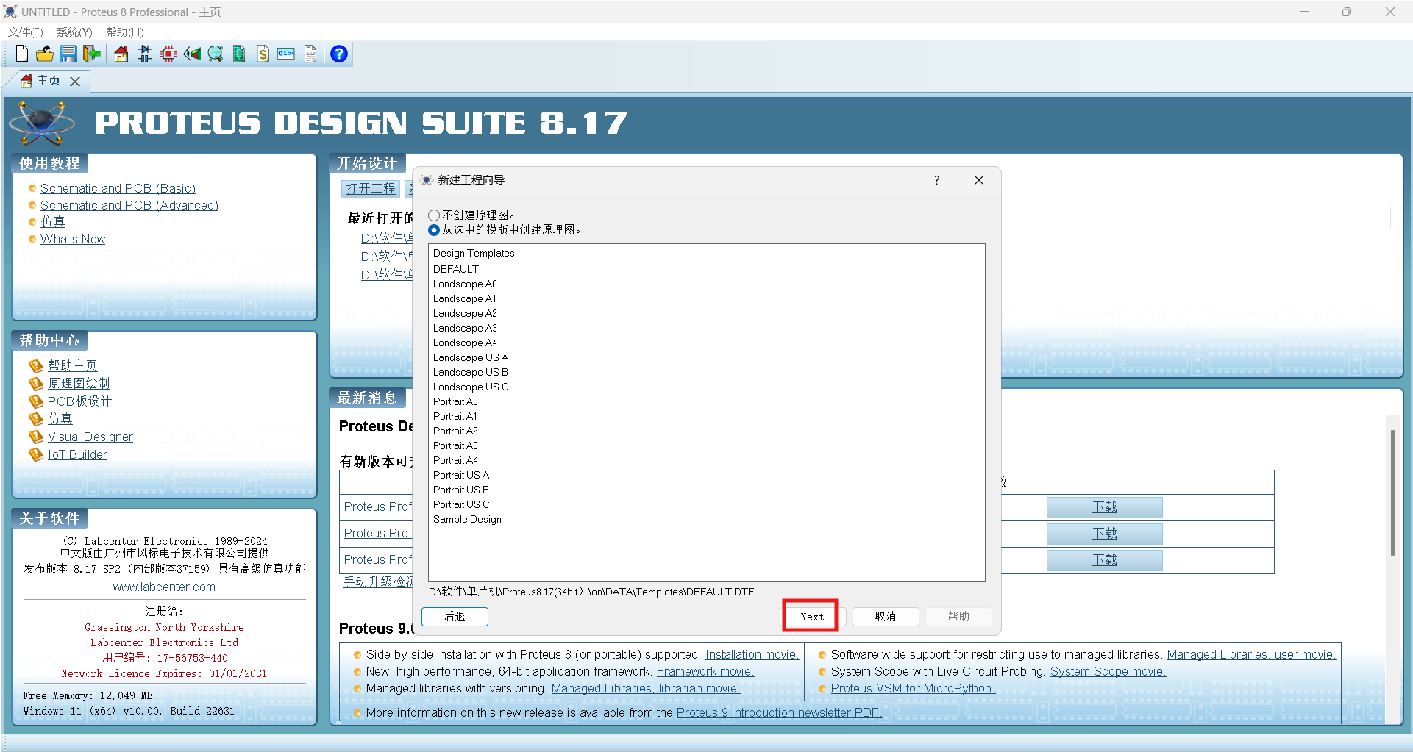This screenshot has height=752, width=1413.
Task: Open the 原理图绘制 help link
Action: click(x=79, y=383)
